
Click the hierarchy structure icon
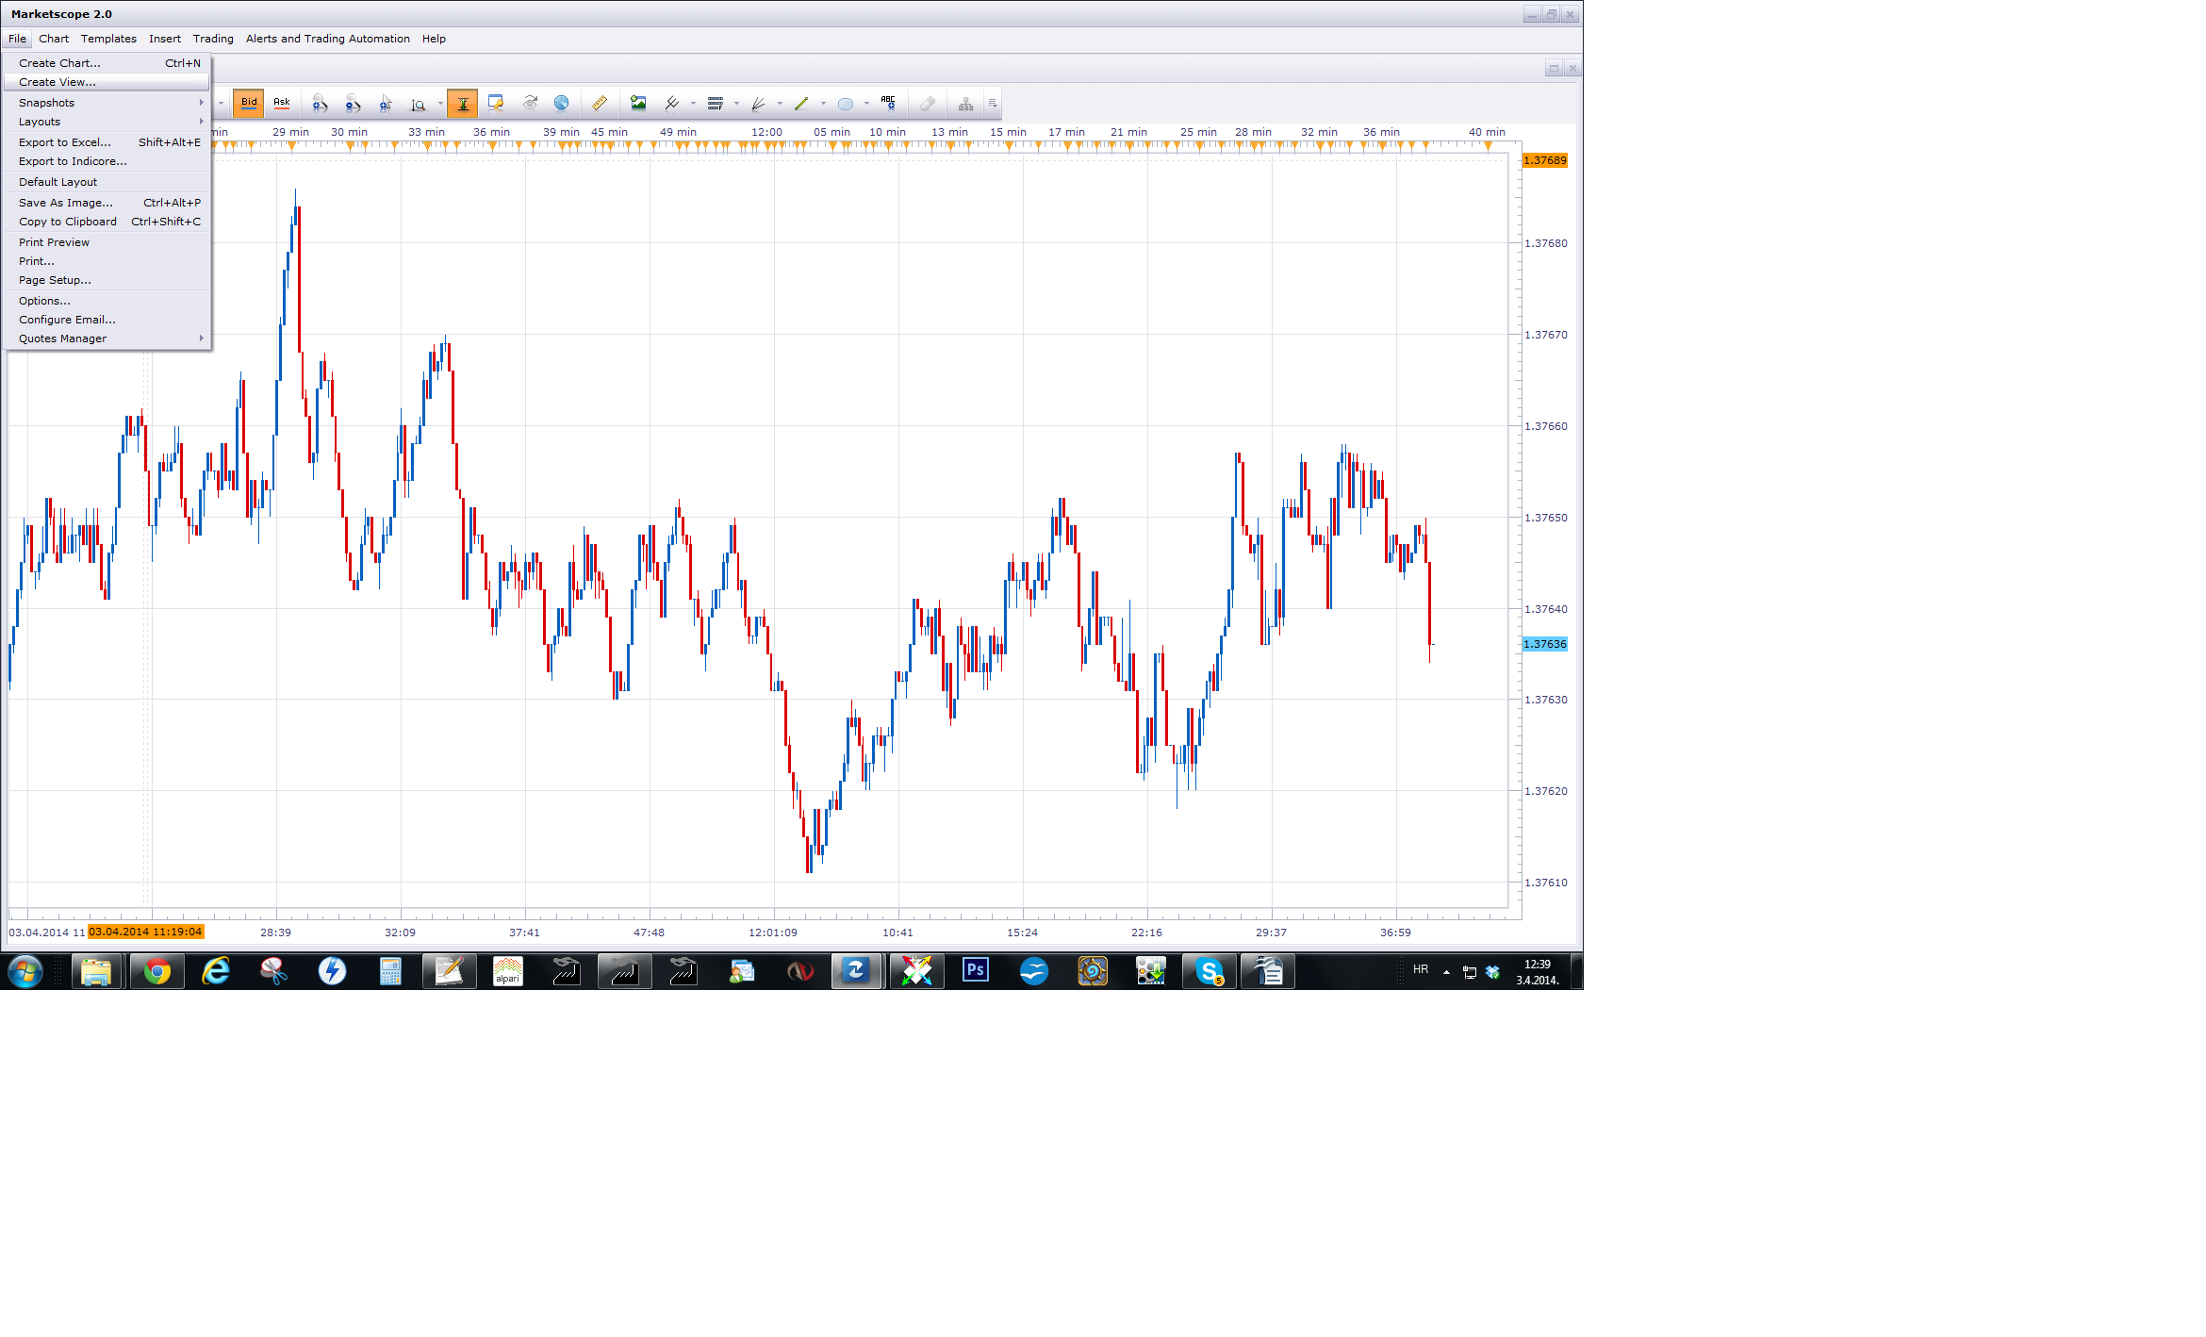pos(965,104)
